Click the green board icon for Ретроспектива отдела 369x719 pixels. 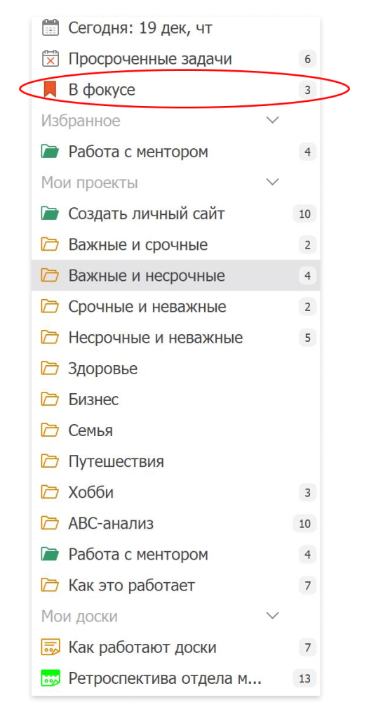pos(50,678)
